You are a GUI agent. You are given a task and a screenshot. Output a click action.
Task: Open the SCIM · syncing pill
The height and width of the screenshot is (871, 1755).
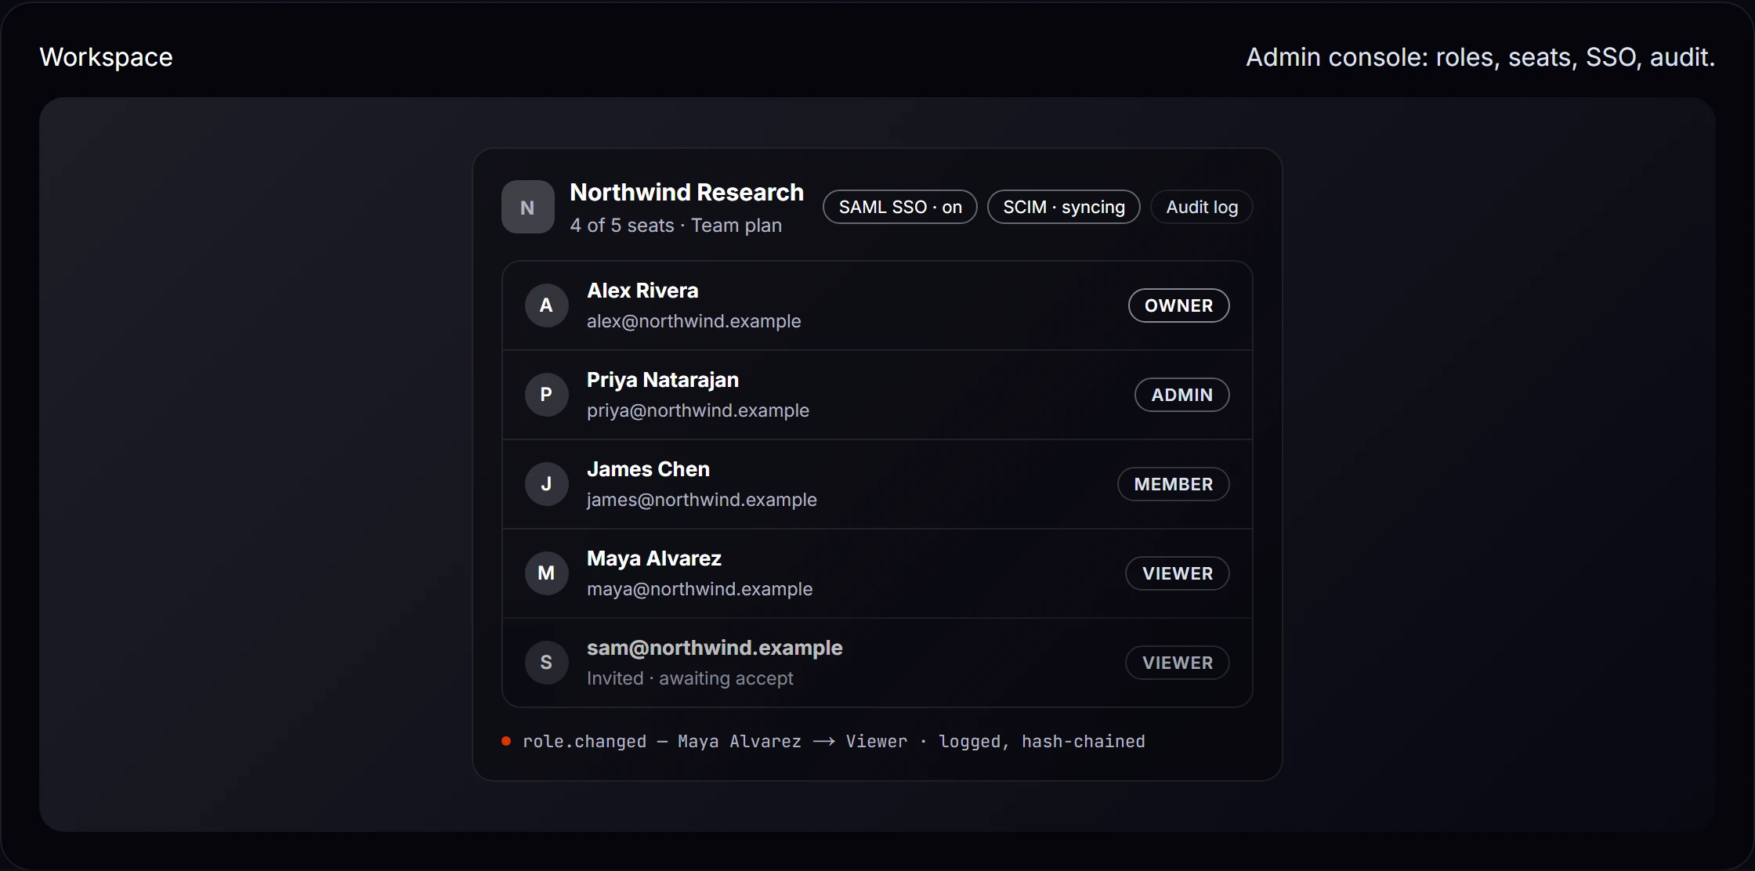pyautogui.click(x=1063, y=207)
